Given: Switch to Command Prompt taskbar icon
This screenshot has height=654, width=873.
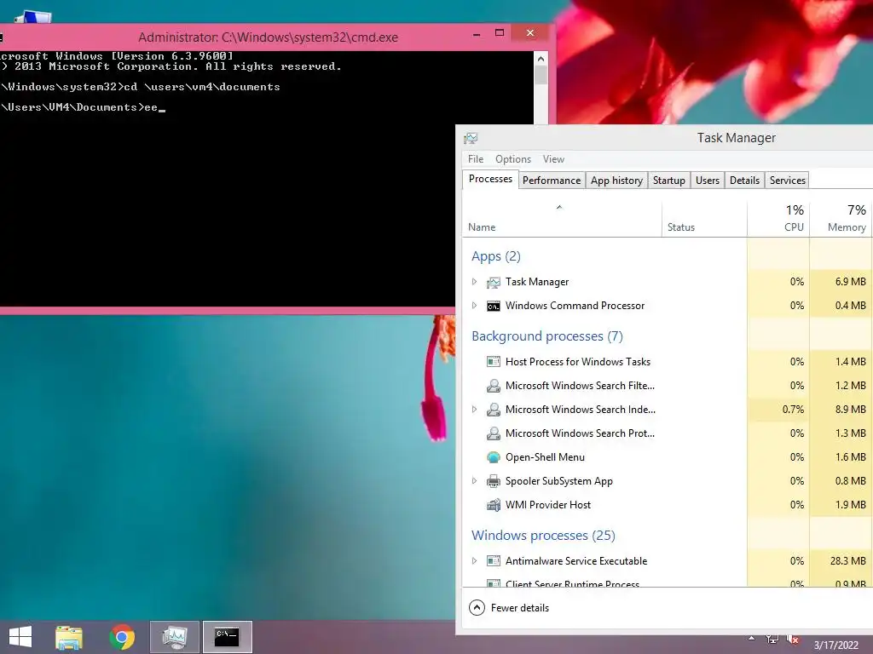Looking at the screenshot, I should [x=227, y=637].
